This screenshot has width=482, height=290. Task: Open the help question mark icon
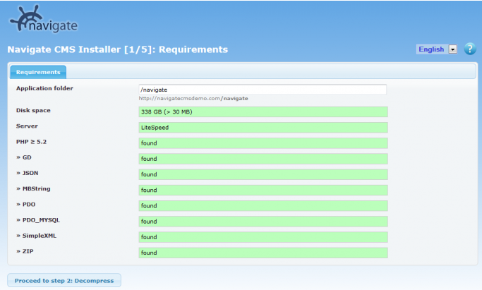pyautogui.click(x=470, y=49)
